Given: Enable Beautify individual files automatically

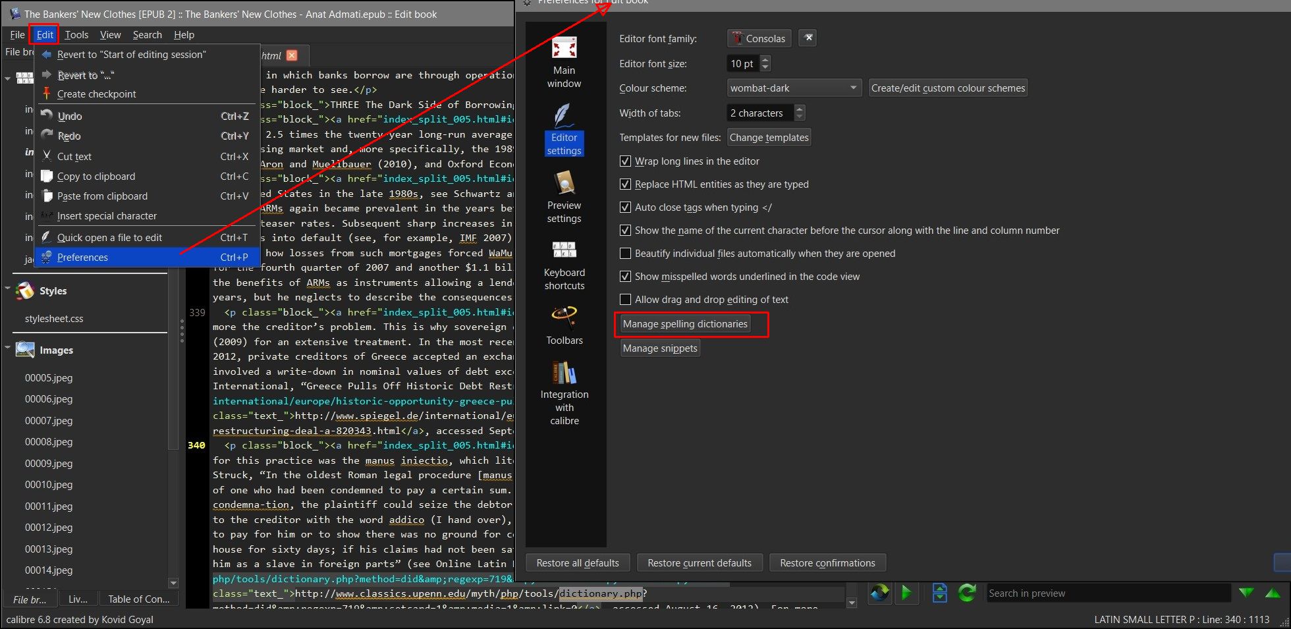Looking at the screenshot, I should pos(625,254).
